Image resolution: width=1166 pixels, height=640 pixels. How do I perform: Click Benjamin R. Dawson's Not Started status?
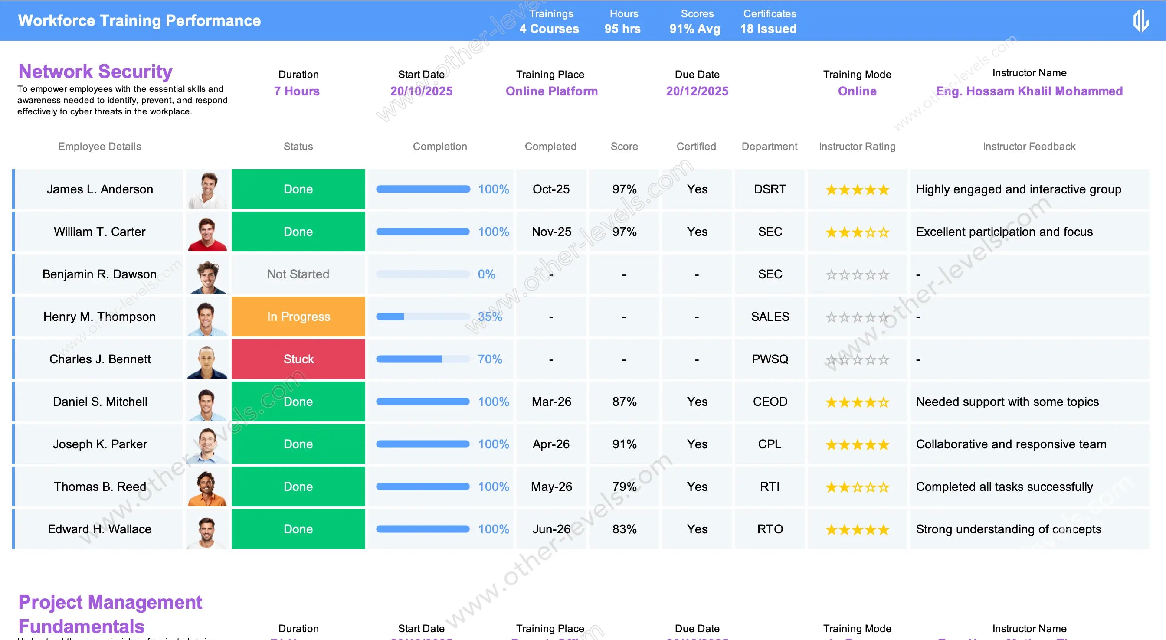click(298, 274)
